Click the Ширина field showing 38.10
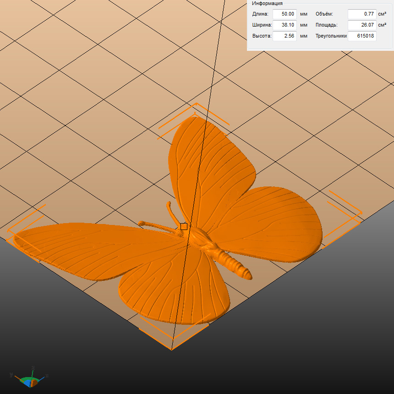 (285, 25)
